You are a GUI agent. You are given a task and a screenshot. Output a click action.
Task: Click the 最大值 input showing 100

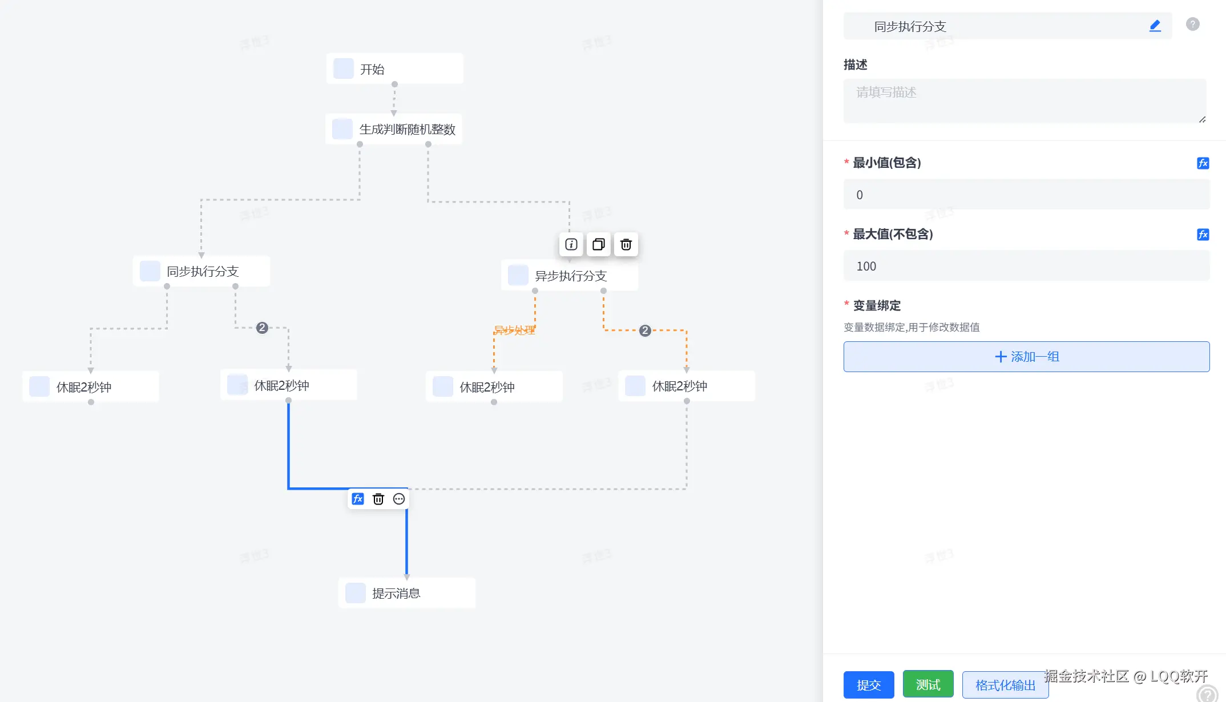pos(1025,266)
